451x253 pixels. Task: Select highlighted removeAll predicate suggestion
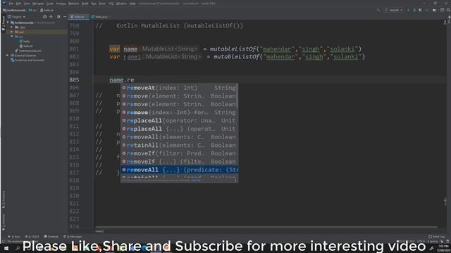coord(179,170)
